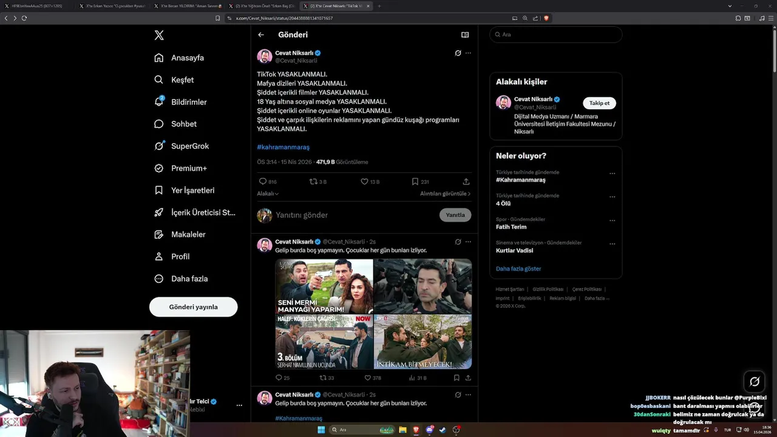Open Profil page

pyautogui.click(x=172, y=256)
